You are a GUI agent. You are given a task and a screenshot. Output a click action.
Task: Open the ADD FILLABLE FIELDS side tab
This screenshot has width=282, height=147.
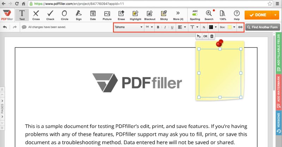point(278,53)
